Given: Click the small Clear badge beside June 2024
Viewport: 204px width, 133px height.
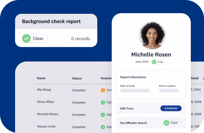Looking at the screenshot, I should 158,62.
